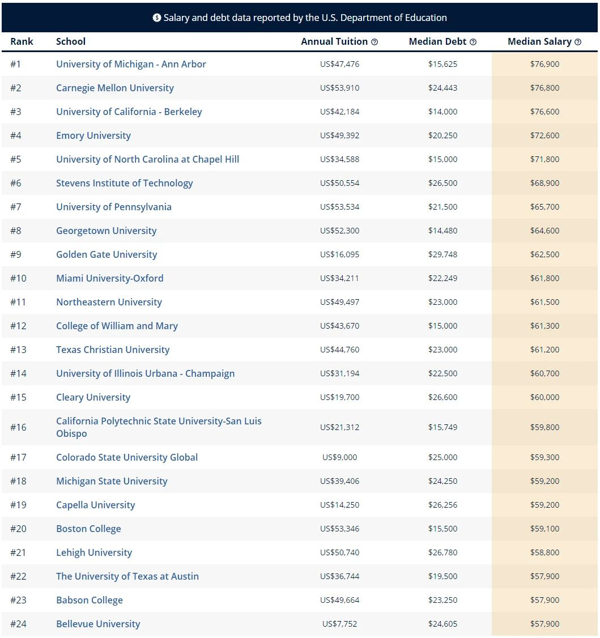The image size is (600, 638).
Task: Visit the Georgetown University link
Action: (x=106, y=231)
